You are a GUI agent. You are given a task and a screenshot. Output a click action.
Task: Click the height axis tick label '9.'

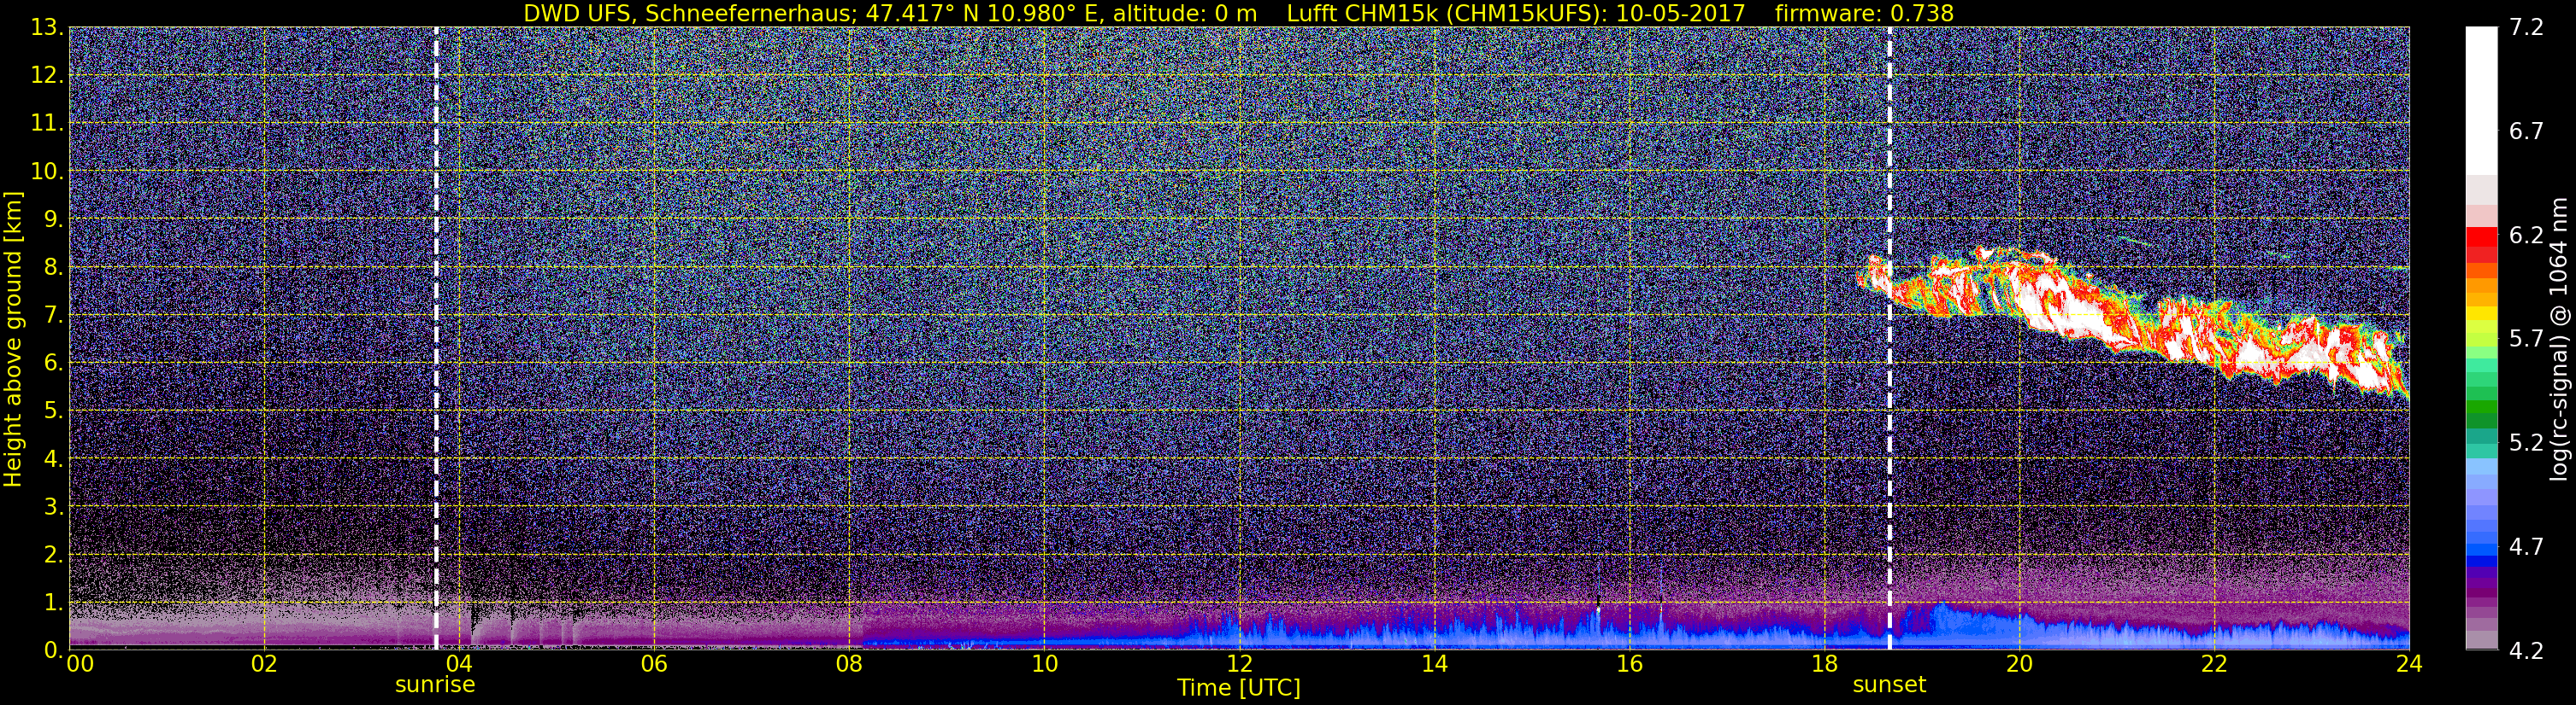point(54,218)
